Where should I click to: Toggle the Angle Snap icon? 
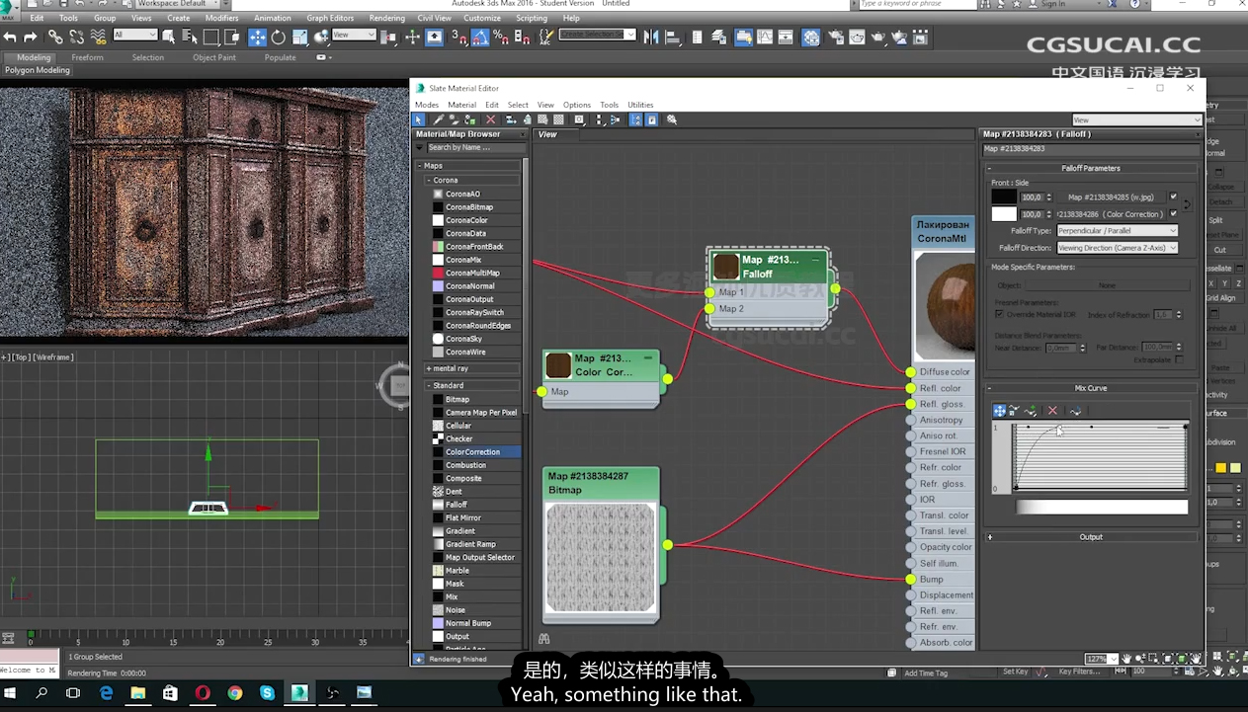pos(480,38)
